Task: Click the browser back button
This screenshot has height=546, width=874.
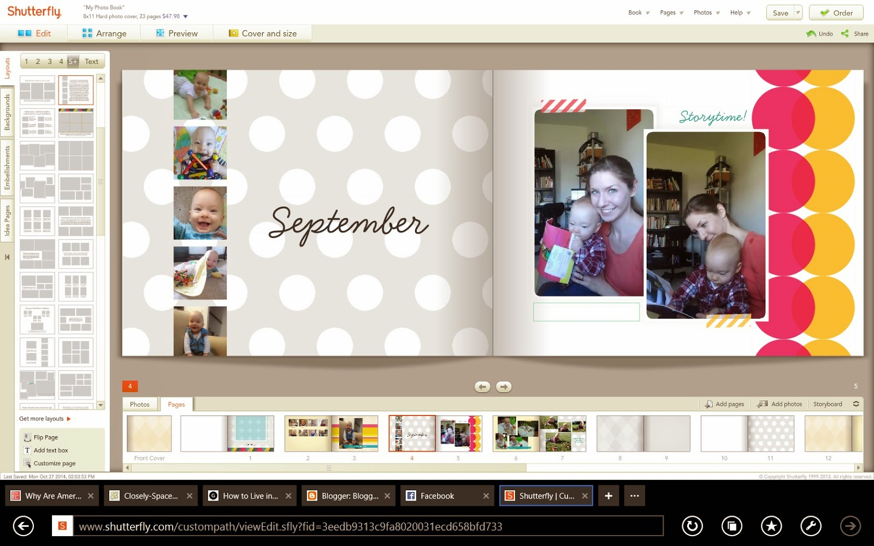Action: coord(23,526)
